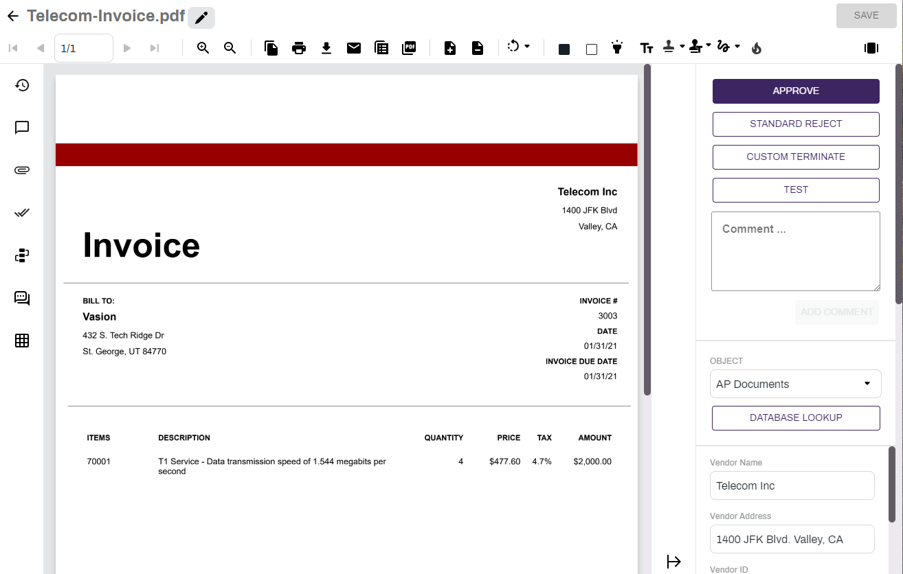Viewport: 903px width, 574px height.
Task: Jump to the first page
Action: [13, 48]
